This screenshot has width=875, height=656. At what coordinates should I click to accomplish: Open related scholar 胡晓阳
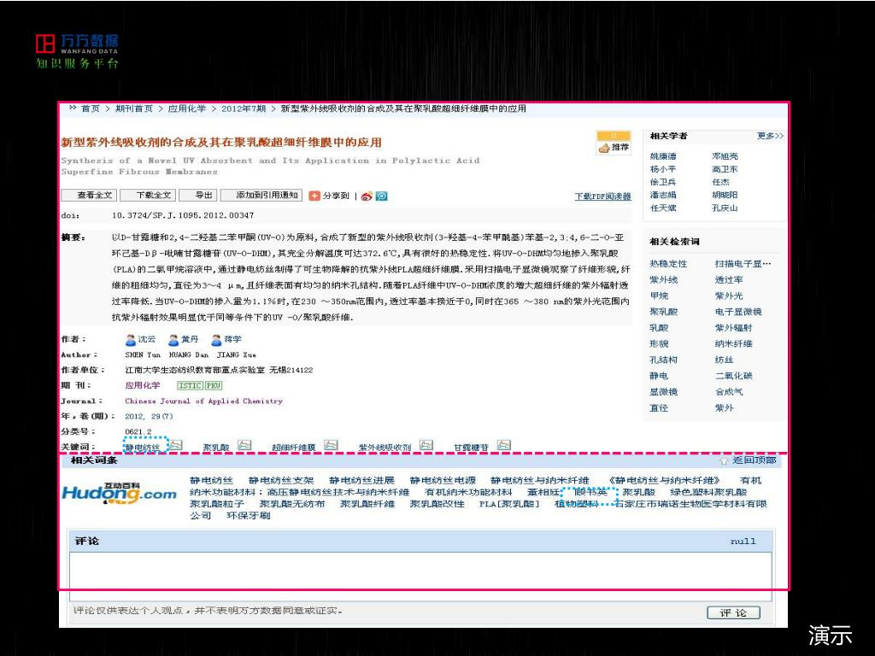[x=725, y=195]
